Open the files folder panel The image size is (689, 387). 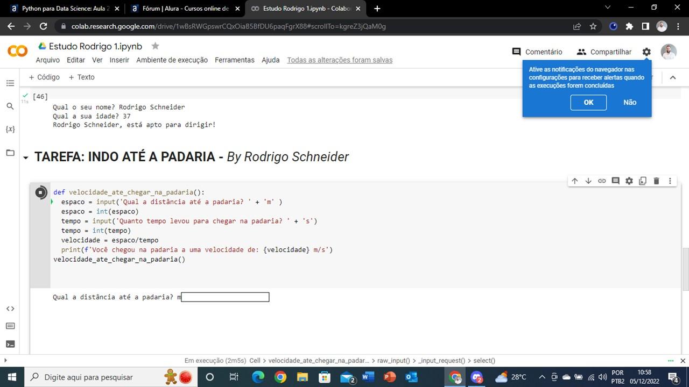point(10,153)
